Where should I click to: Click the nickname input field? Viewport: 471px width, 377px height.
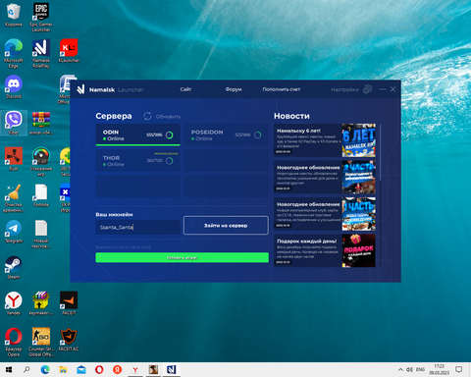pos(137,227)
